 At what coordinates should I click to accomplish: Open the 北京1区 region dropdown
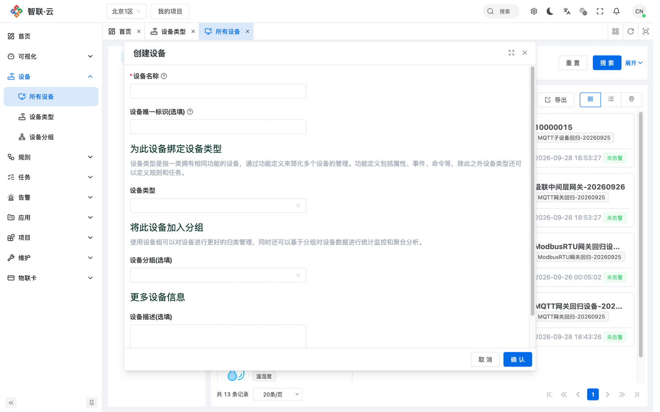coord(126,11)
